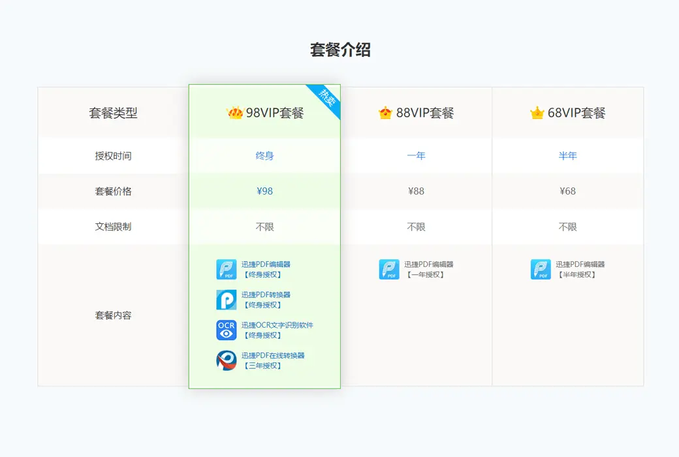Viewport: 679px width, 457px height.
Task: Click the PDF编辑器 icon in 半年授权 package
Action: (541, 270)
